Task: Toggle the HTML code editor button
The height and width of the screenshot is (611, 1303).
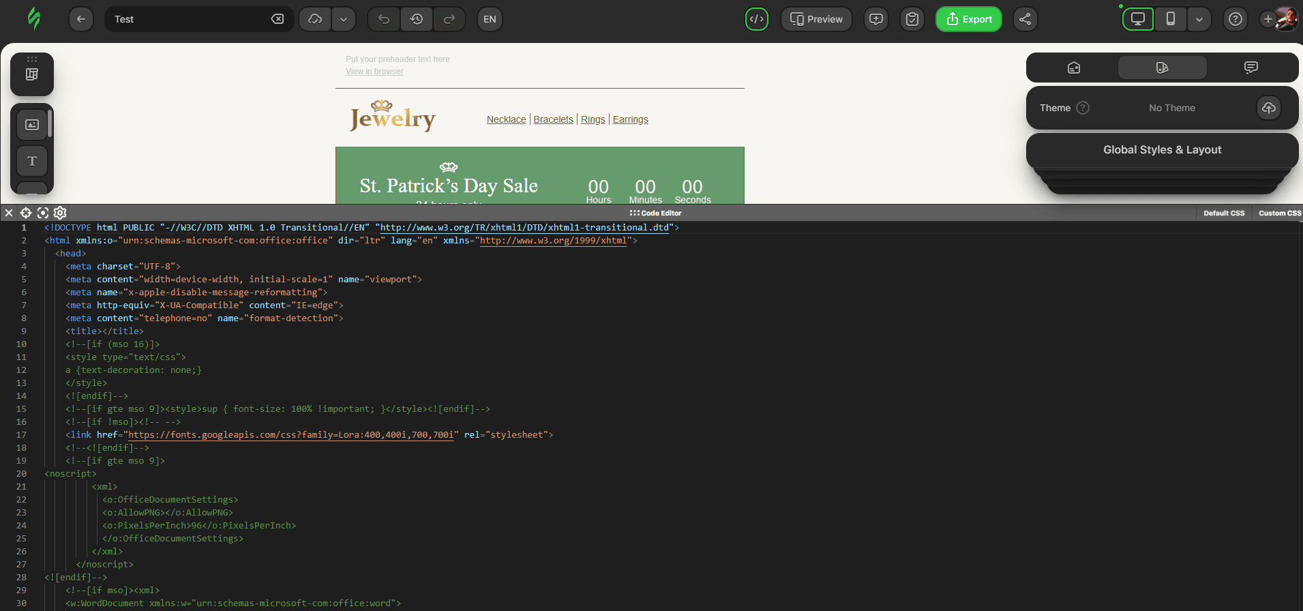Action: coord(757,19)
